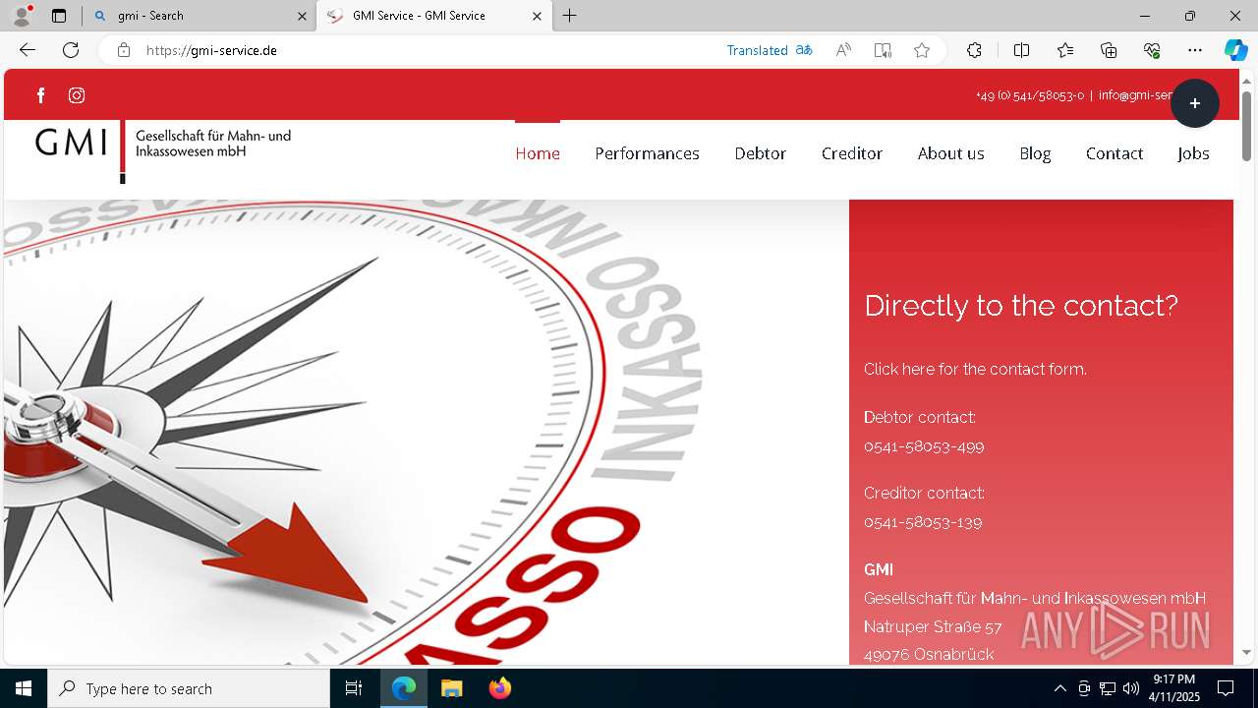The height and width of the screenshot is (708, 1258).
Task: Close the GMI Service tab
Action: point(537,16)
